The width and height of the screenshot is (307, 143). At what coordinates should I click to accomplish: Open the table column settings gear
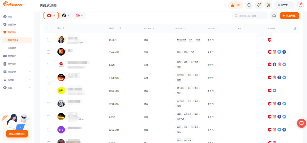pos(295,28)
